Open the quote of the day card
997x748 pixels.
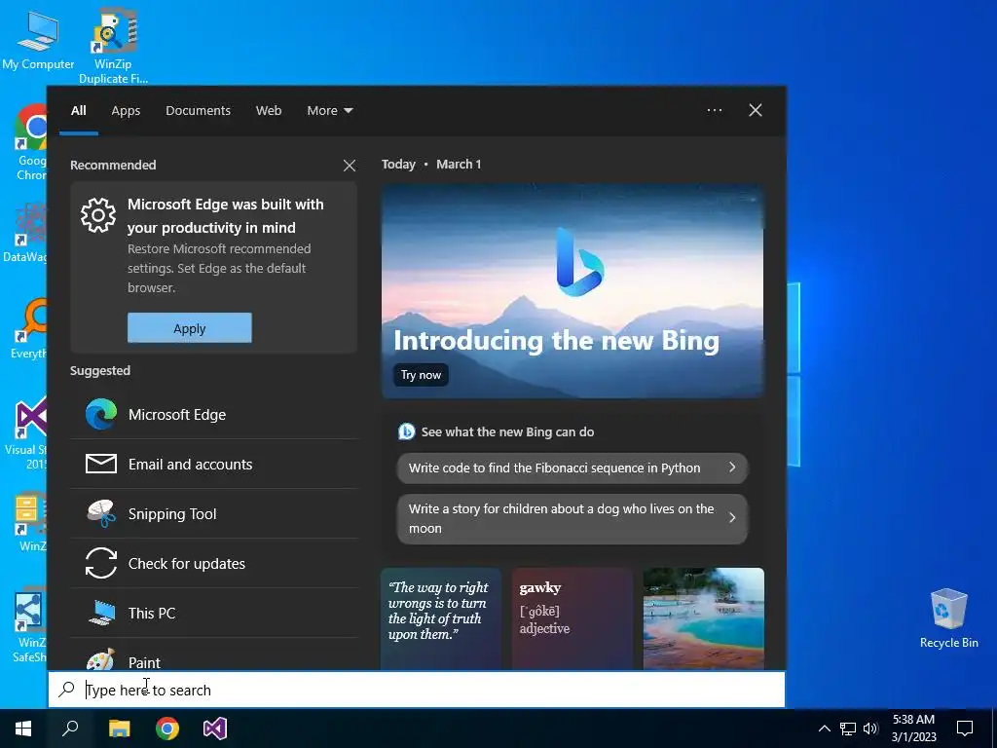[x=441, y=618]
